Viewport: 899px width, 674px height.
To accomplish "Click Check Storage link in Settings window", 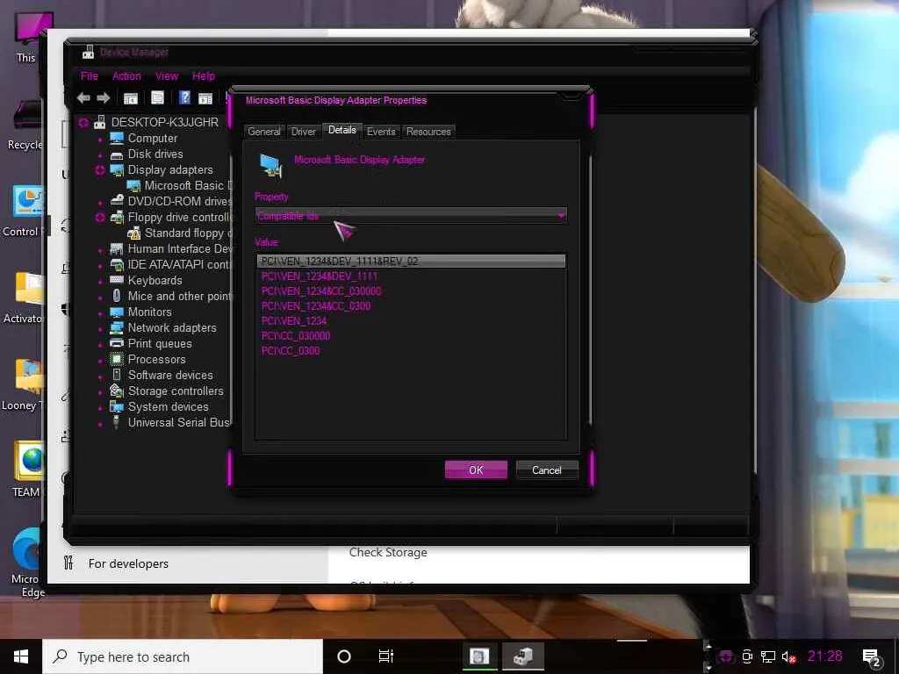I will [x=388, y=553].
